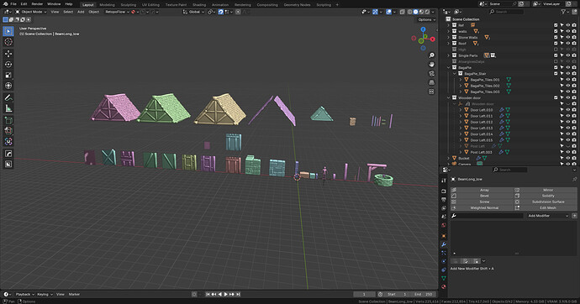Open Output properties tab icon
This screenshot has height=304, width=580.
tap(444, 200)
